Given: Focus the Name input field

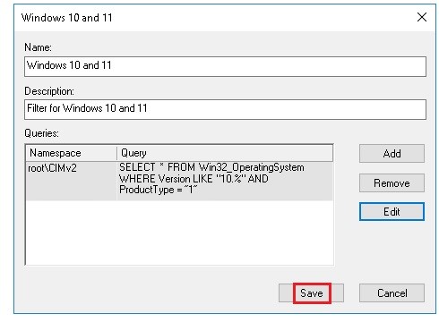Looking at the screenshot, I should 225,66.
